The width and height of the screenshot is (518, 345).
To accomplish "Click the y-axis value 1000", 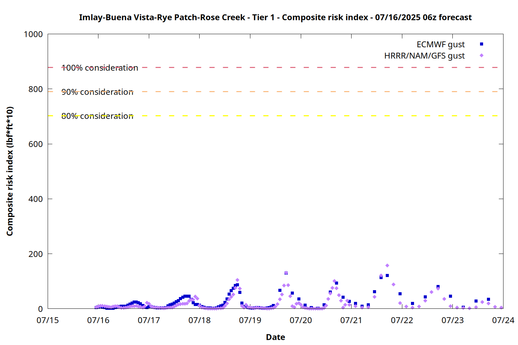I will point(33,34).
